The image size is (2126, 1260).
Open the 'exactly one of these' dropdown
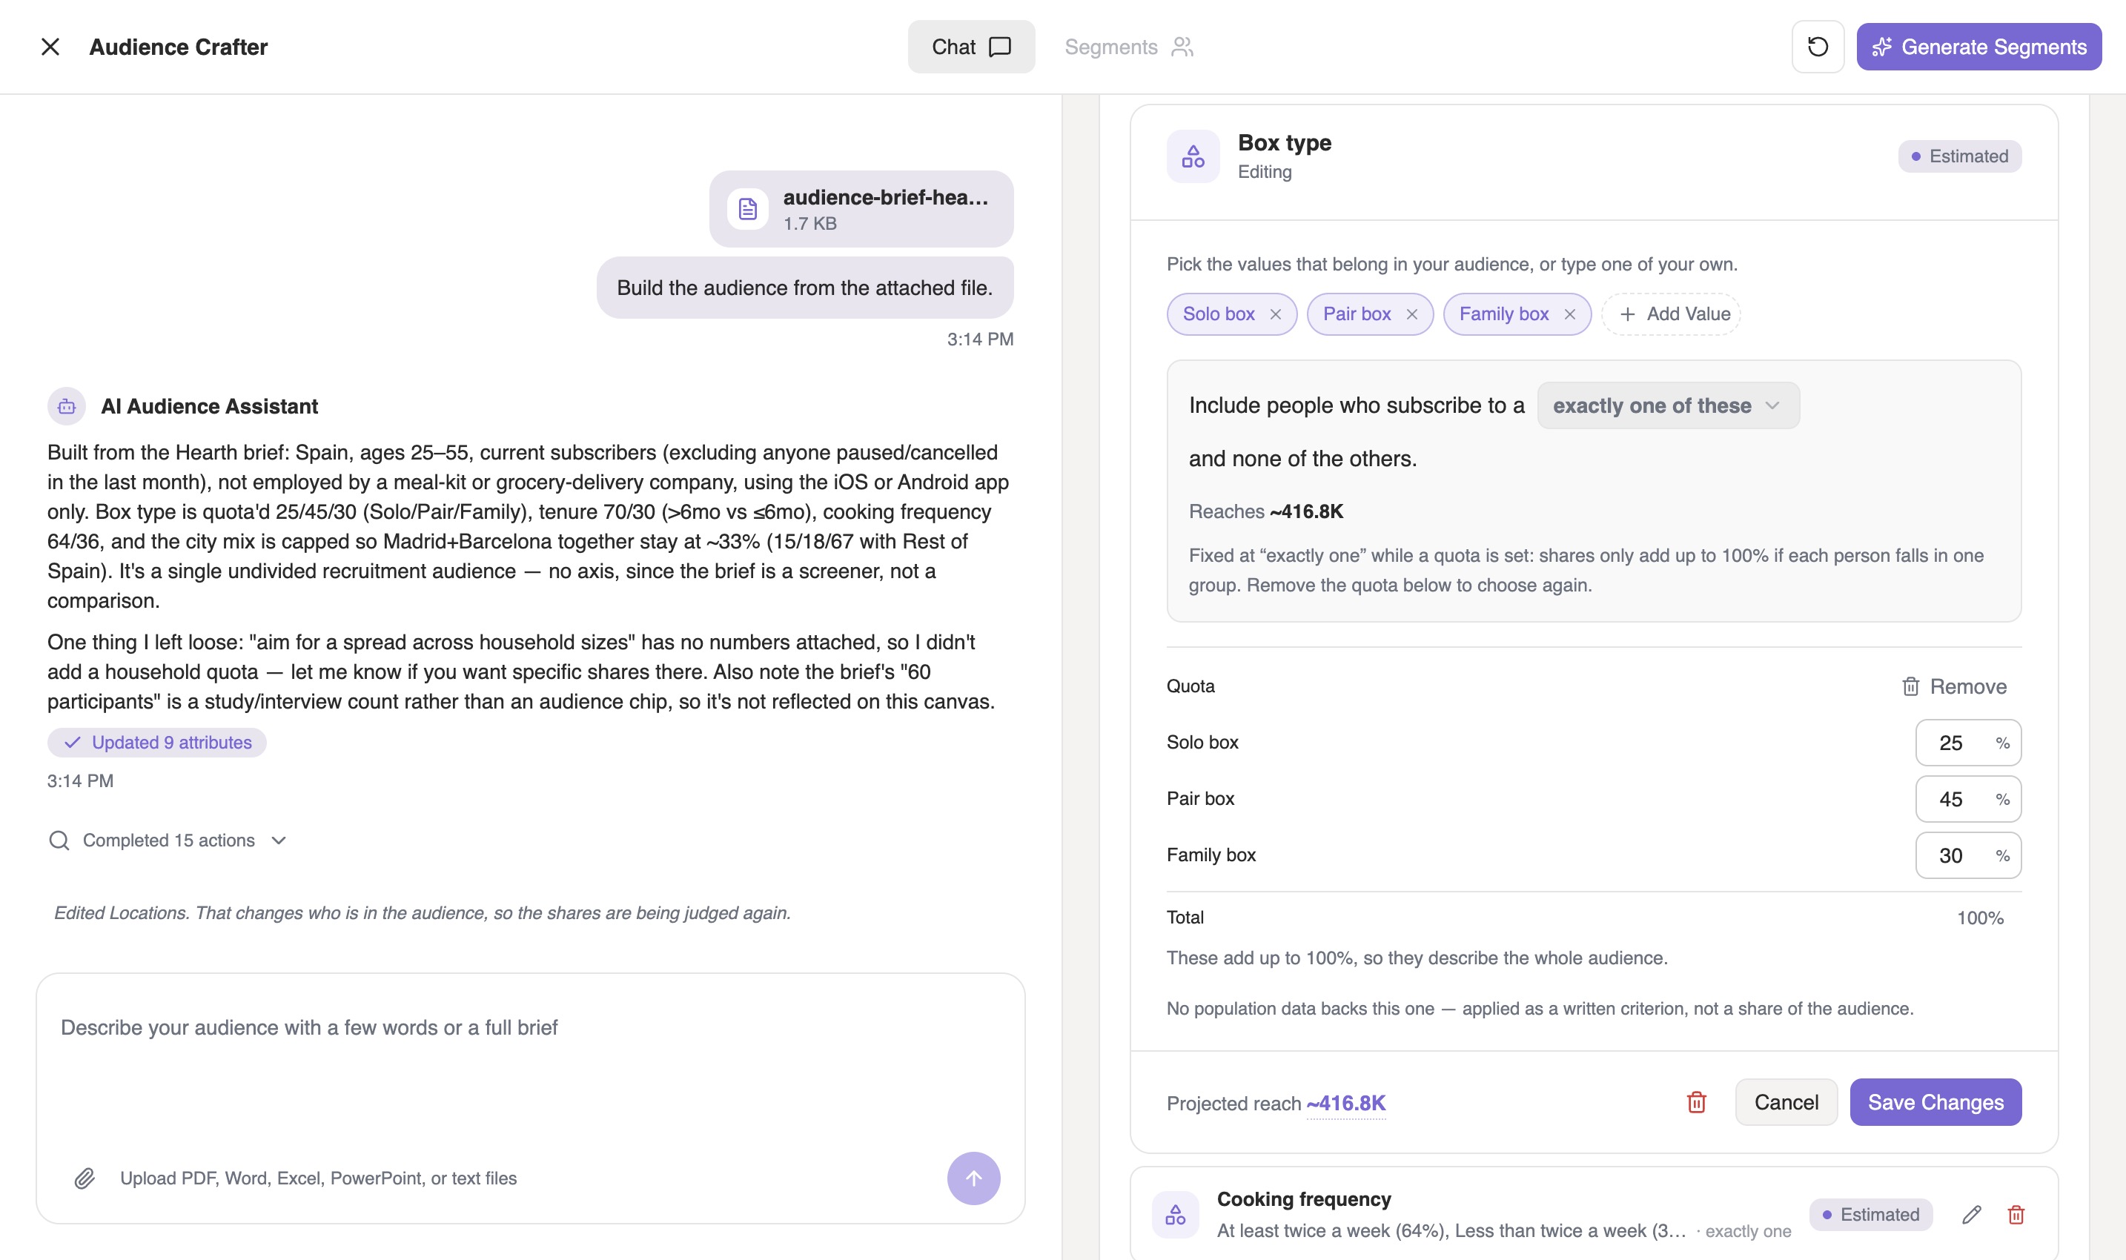point(1668,406)
